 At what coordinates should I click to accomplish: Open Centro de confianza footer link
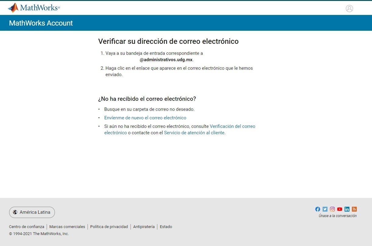coord(27,227)
